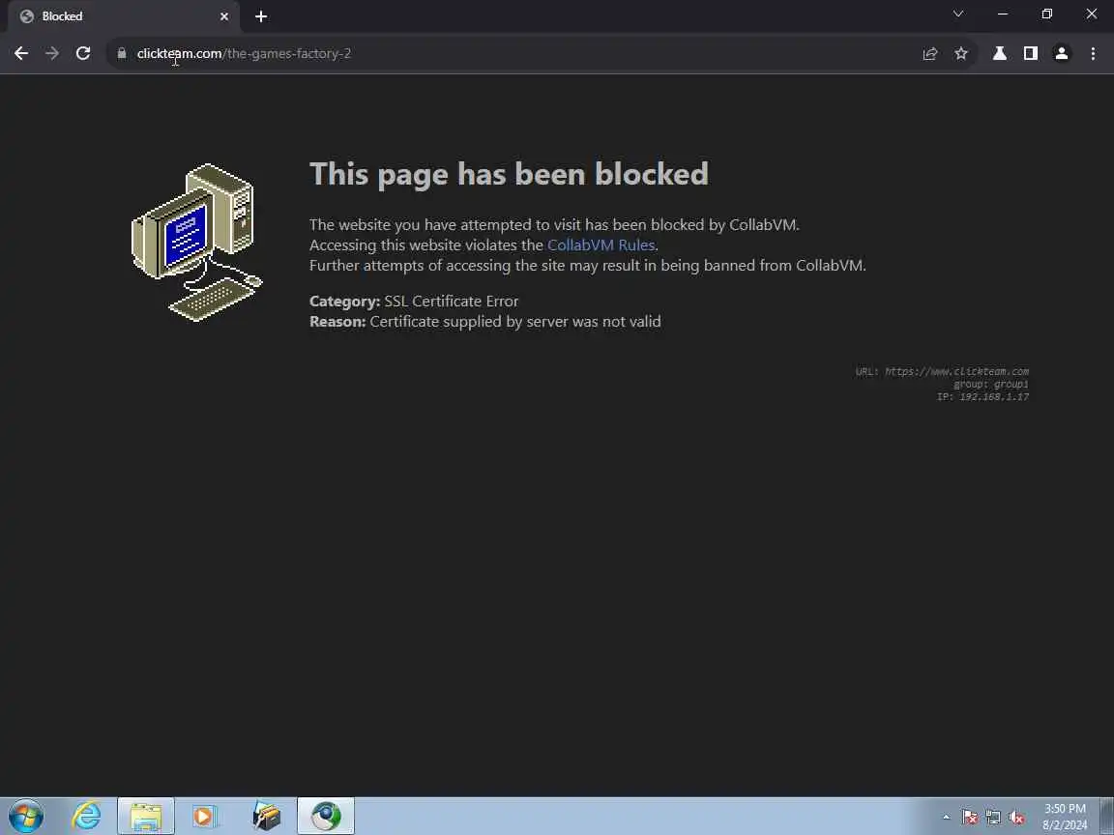Select the Blocked tab
This screenshot has height=835, width=1114.
coord(124,16)
